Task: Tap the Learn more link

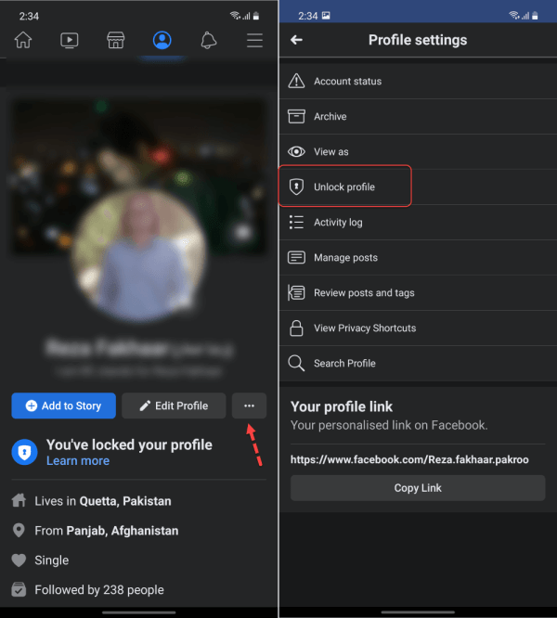Action: (78, 461)
